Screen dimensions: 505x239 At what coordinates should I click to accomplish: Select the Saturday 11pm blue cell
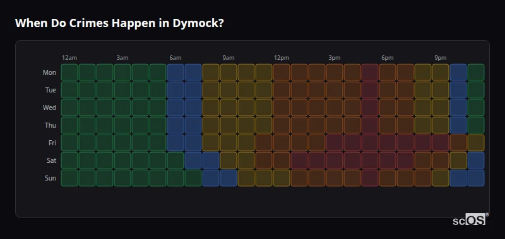pos(476,160)
